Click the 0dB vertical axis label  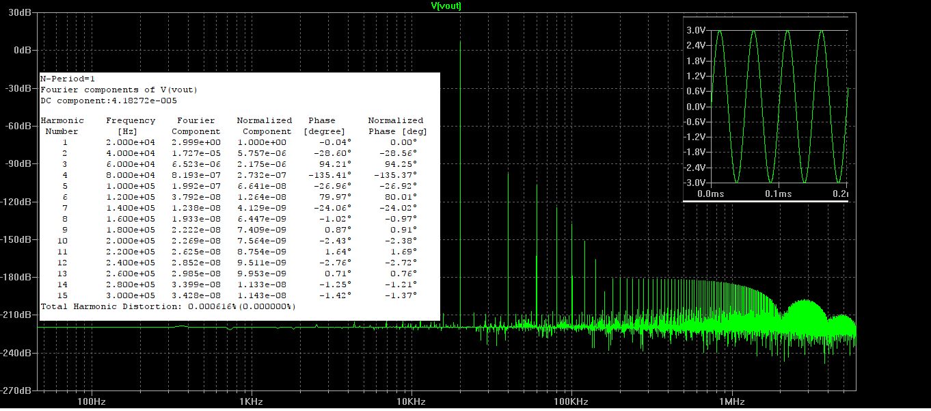pos(24,51)
